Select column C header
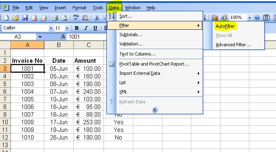This screenshot has height=152, width=276. click(89, 45)
